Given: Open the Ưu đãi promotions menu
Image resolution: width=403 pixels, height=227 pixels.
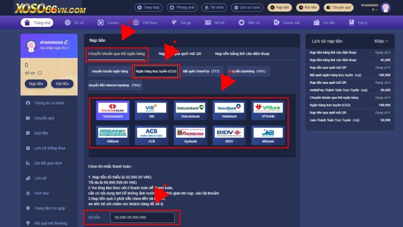Looking at the screenshot, I should click(x=324, y=23).
